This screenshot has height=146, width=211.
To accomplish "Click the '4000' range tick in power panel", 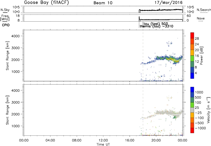I will [16, 36].
